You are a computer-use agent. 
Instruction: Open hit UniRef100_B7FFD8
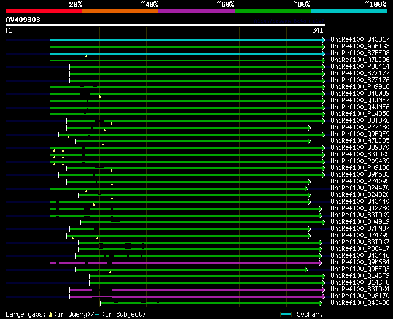click(360, 53)
